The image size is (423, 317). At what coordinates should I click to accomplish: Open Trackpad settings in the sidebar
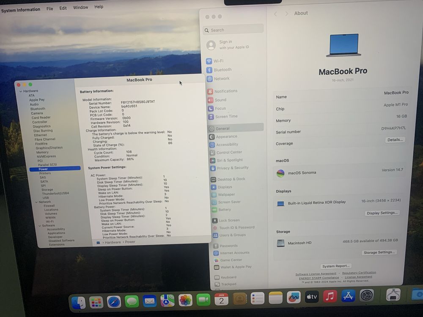point(225,284)
